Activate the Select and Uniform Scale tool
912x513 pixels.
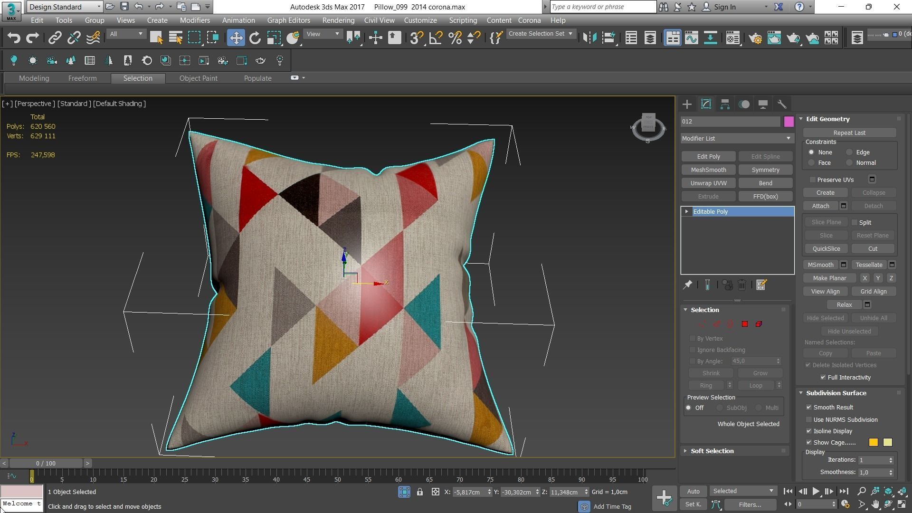pyautogui.click(x=274, y=38)
